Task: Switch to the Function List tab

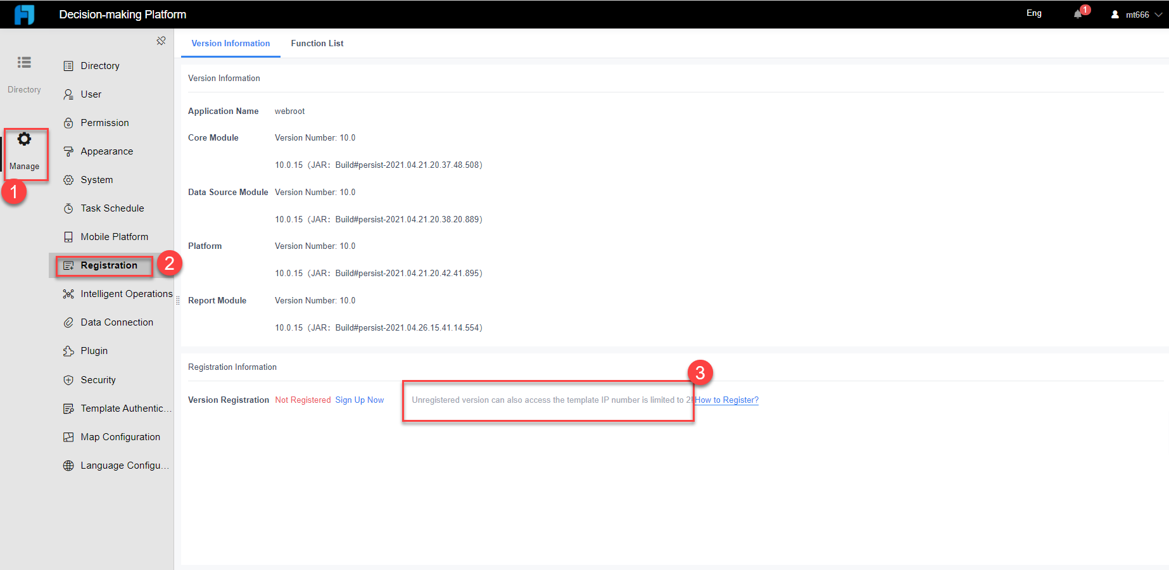Action: tap(317, 43)
